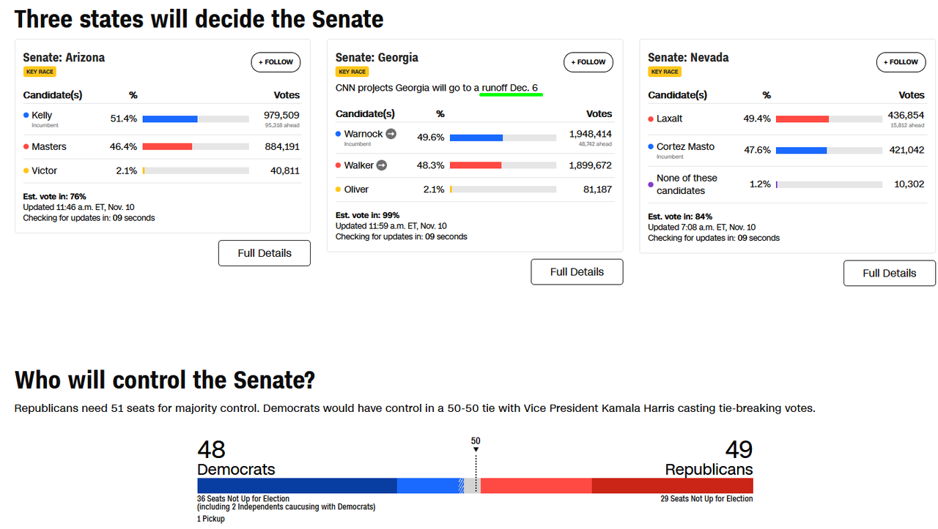Open Full Details for Arizona Senate
This screenshot has width=938, height=529.
tap(265, 253)
